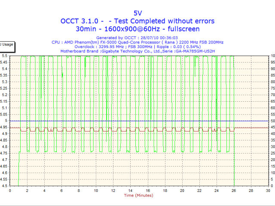Click the left axis voltage label "5.45"
The width and height of the screenshot is (275, 206).
[x=4, y=62]
